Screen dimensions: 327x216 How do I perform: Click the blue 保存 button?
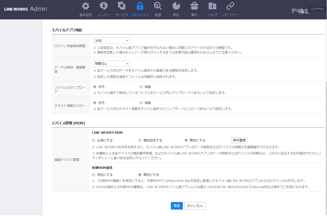(177, 206)
